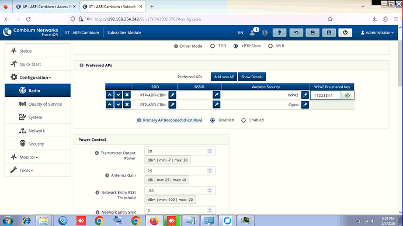Viewport: 403px width, 226px height.
Task: Move first PTP-ABFi-CBM row down
Action: tap(118, 95)
